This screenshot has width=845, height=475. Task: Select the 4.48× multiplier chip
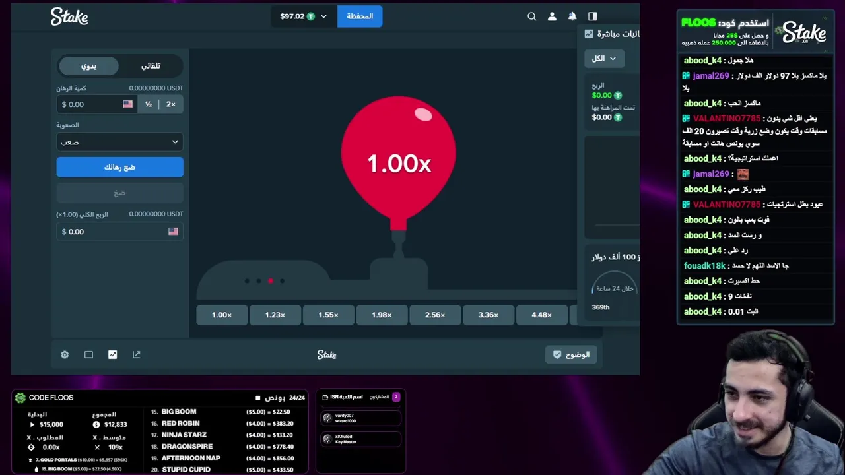coord(541,315)
